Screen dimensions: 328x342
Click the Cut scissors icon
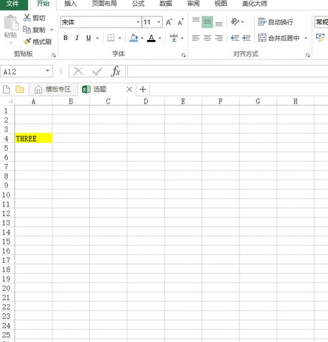point(27,18)
